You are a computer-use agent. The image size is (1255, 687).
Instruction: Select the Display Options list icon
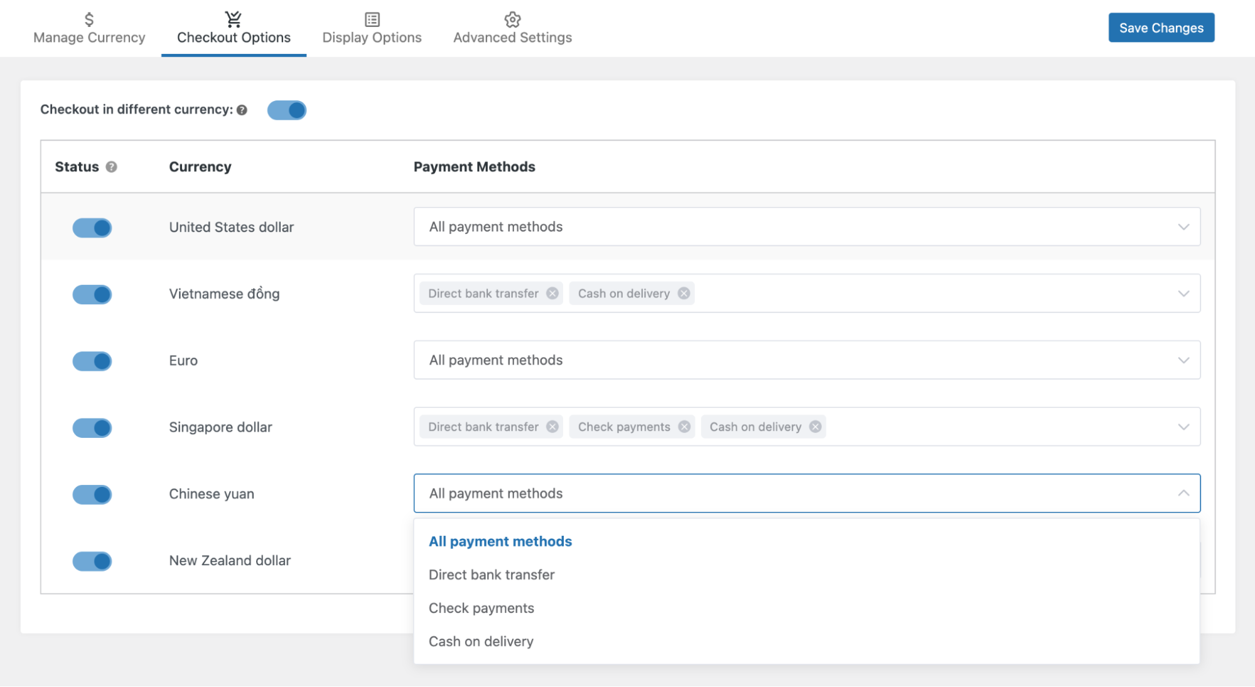pyautogui.click(x=372, y=19)
